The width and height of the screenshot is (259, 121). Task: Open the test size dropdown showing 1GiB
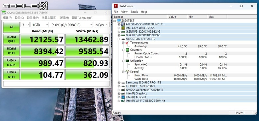(x=40, y=25)
